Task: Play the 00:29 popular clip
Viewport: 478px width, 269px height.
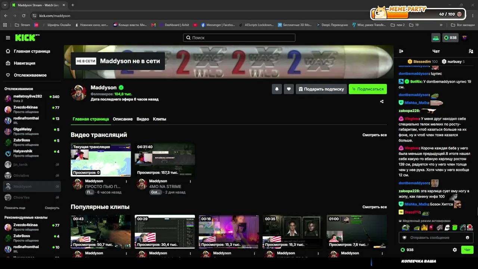Action: pyautogui.click(x=165, y=232)
